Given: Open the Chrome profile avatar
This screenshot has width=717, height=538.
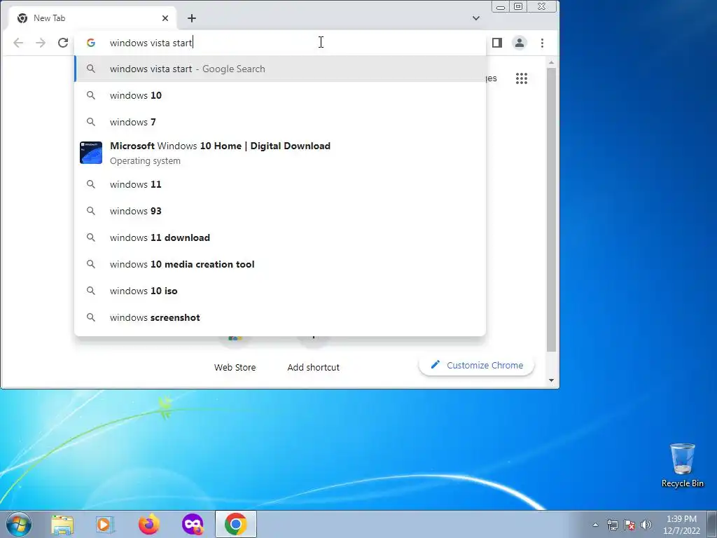Looking at the screenshot, I should (520, 43).
